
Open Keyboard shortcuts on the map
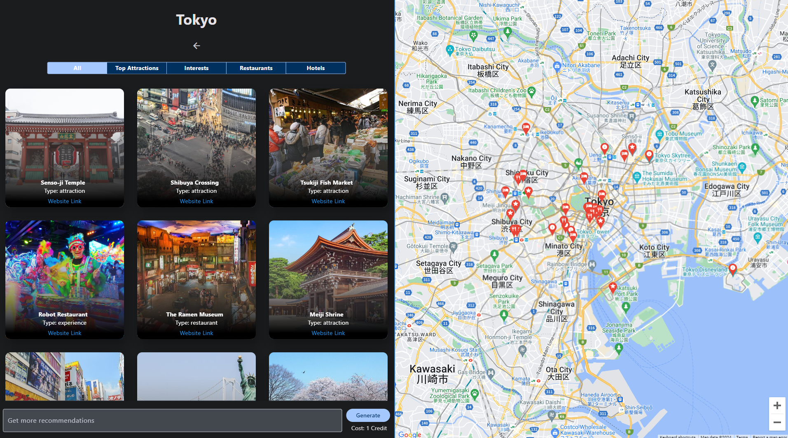(x=678, y=436)
